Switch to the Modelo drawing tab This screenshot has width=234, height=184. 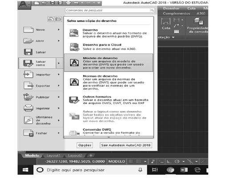[x=32, y=156]
